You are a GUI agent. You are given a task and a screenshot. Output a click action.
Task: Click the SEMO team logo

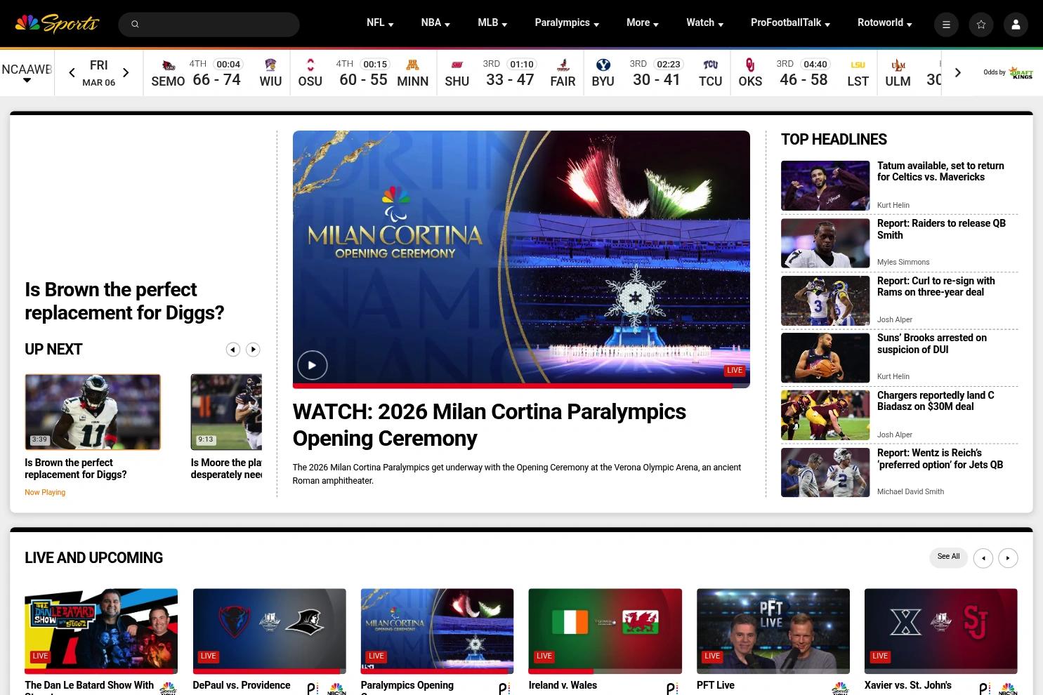pyautogui.click(x=169, y=65)
